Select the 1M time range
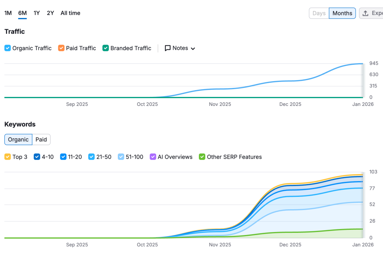 point(8,13)
